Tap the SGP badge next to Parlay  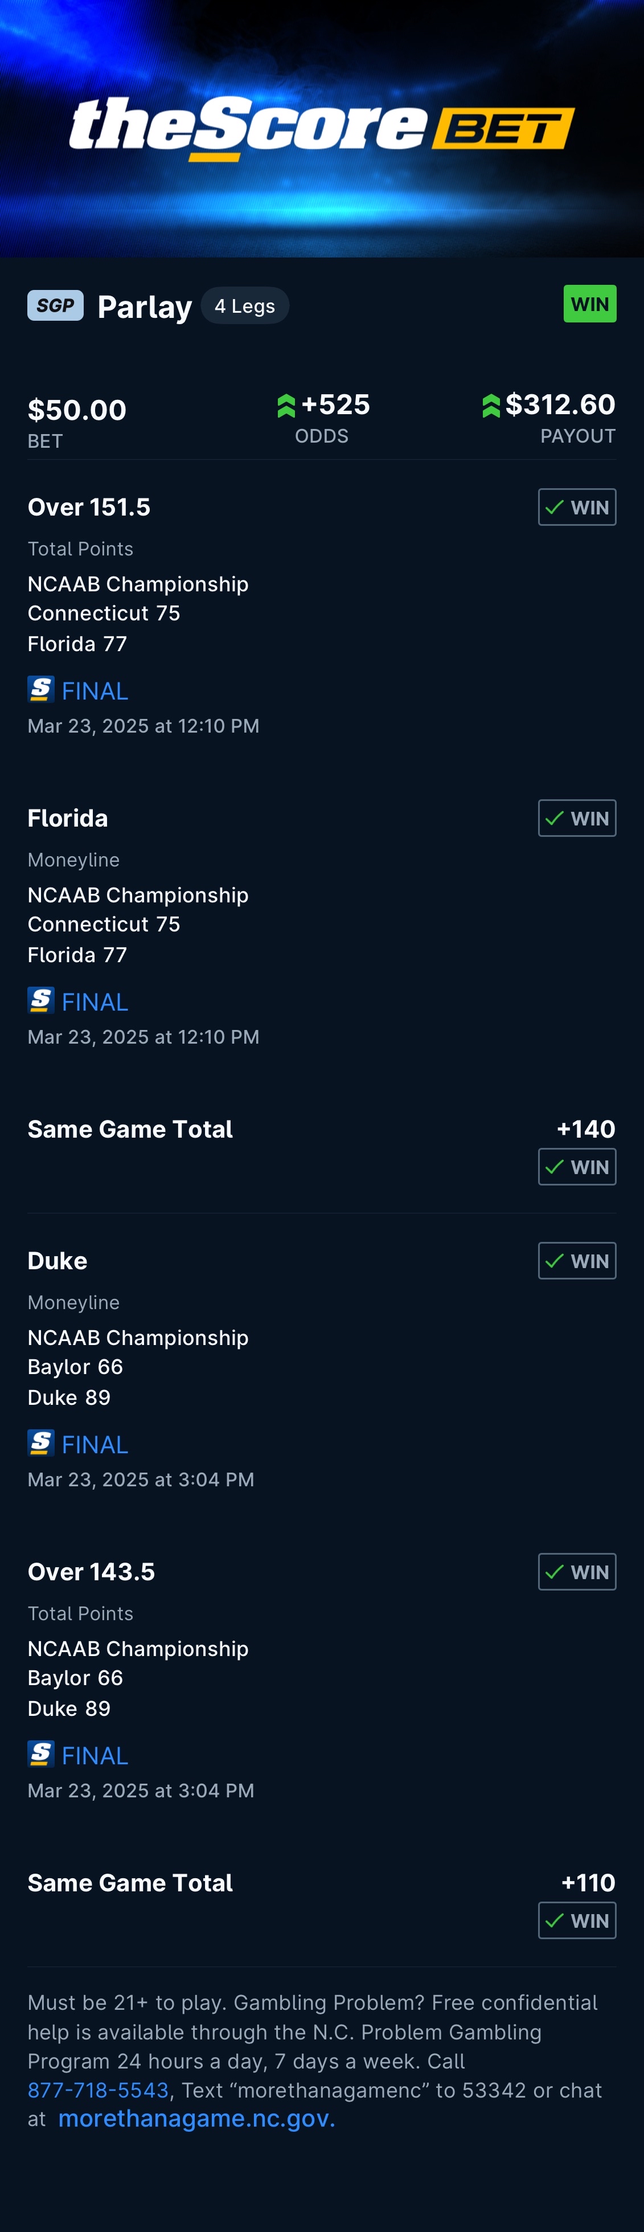(55, 306)
